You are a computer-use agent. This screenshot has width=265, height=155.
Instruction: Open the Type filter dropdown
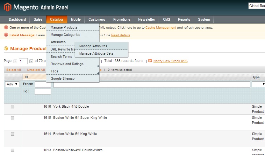(x=258, y=84)
